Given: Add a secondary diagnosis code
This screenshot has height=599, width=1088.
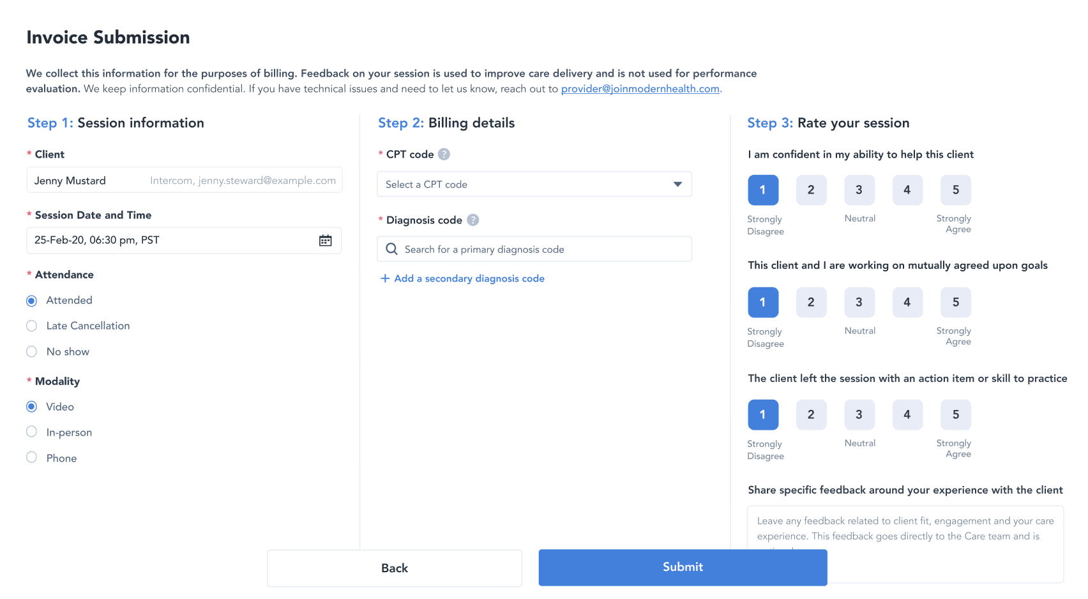Looking at the screenshot, I should pos(469,278).
